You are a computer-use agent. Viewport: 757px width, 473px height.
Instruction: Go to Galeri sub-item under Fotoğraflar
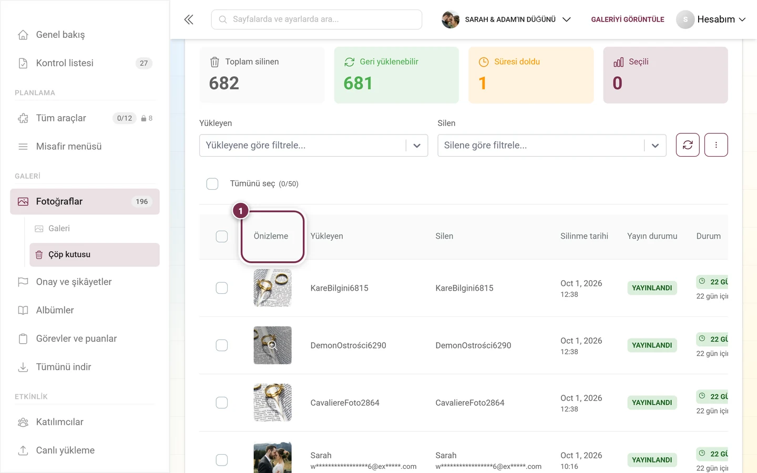point(59,229)
